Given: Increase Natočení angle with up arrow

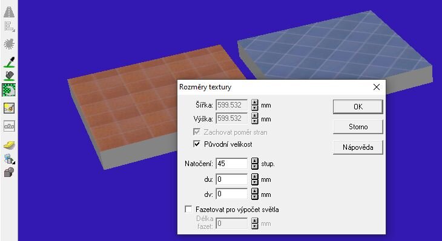Looking at the screenshot, I should pos(255,161).
